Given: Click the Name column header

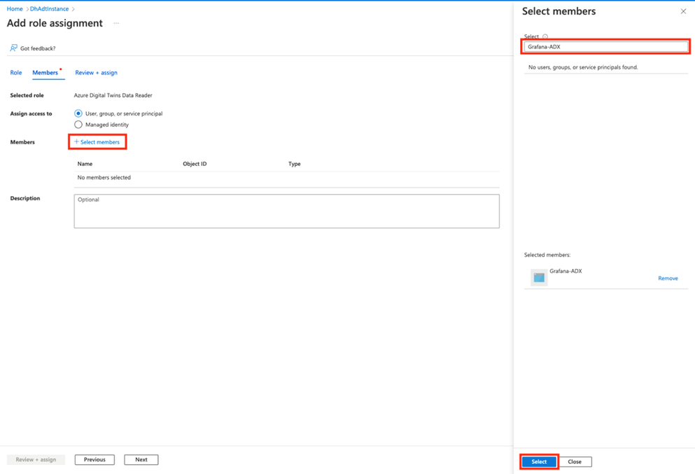Looking at the screenshot, I should point(85,164).
